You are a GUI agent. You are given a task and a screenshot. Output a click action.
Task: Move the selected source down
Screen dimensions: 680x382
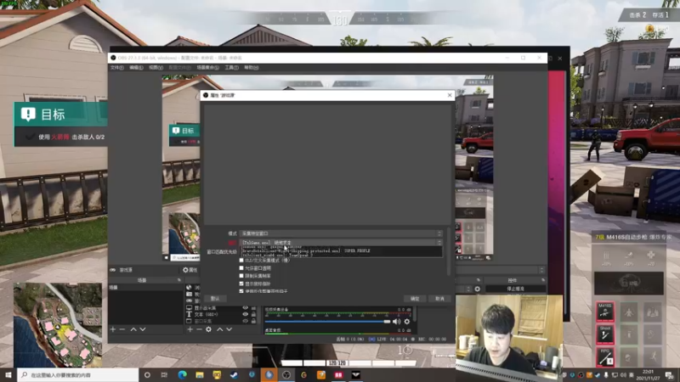(229, 329)
